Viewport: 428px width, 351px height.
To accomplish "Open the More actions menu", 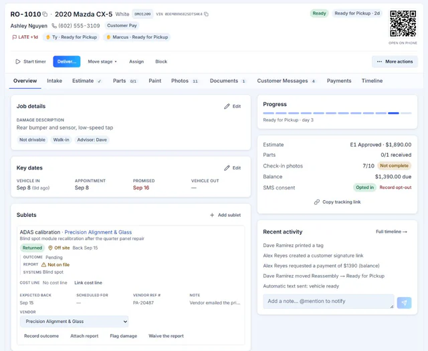I will pyautogui.click(x=395, y=61).
